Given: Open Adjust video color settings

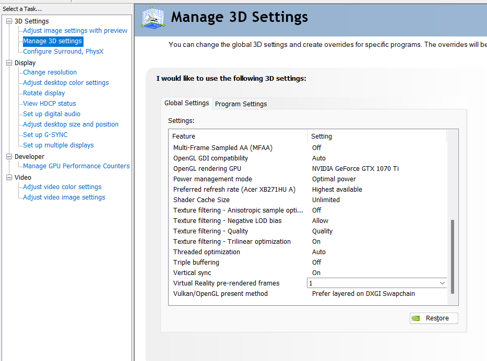Looking at the screenshot, I should [x=62, y=187].
